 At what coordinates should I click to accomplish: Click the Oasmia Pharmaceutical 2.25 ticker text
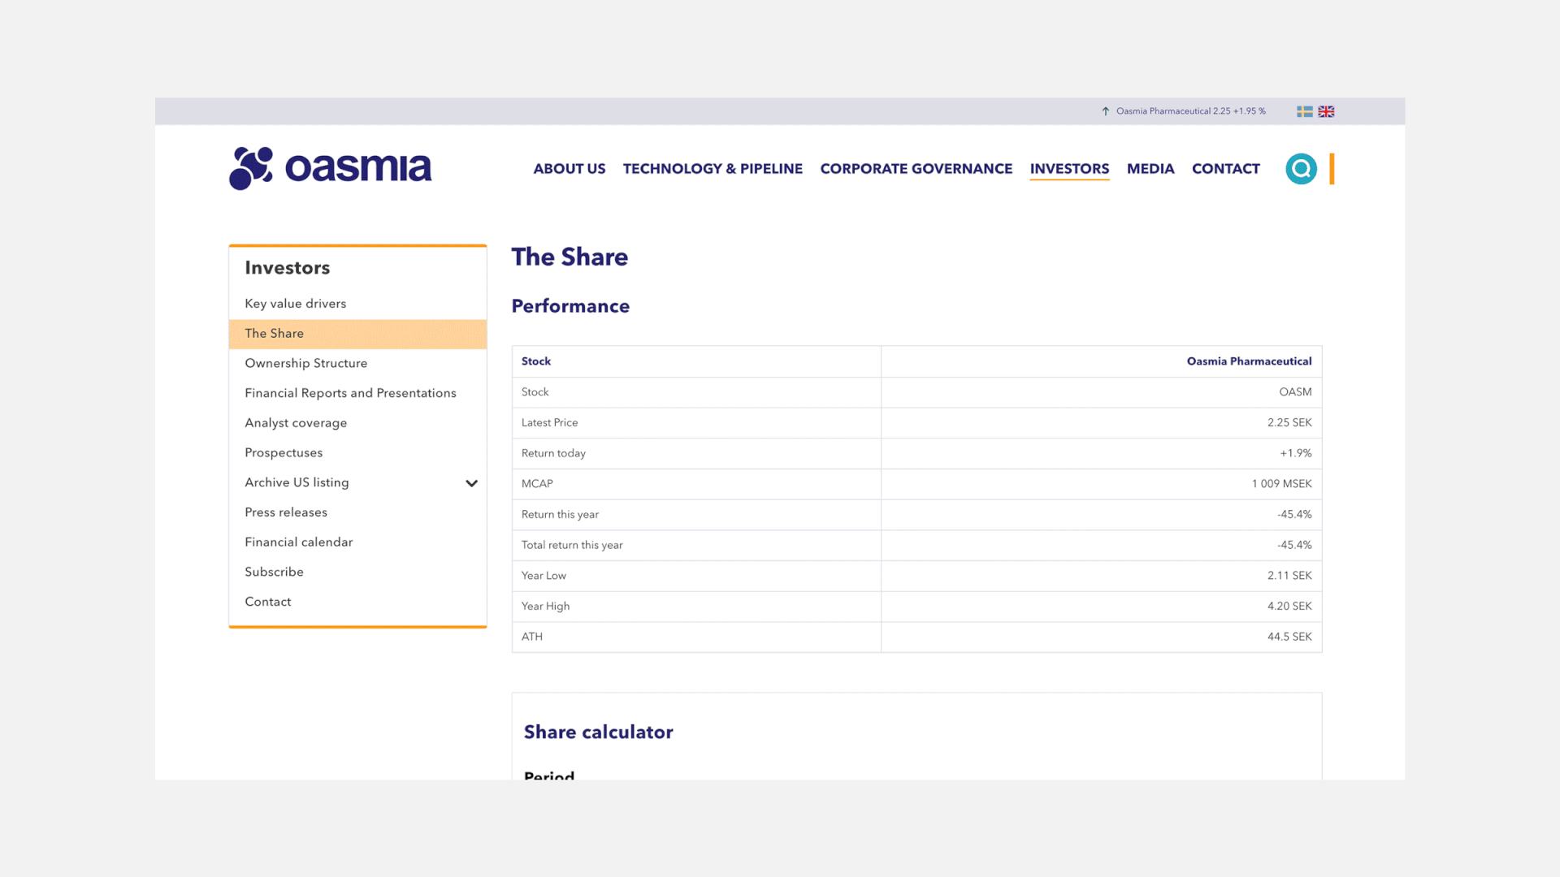point(1190,111)
